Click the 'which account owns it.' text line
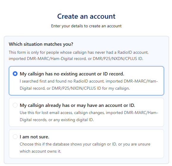This screenshot has width=172, height=166. [x=40, y=151]
